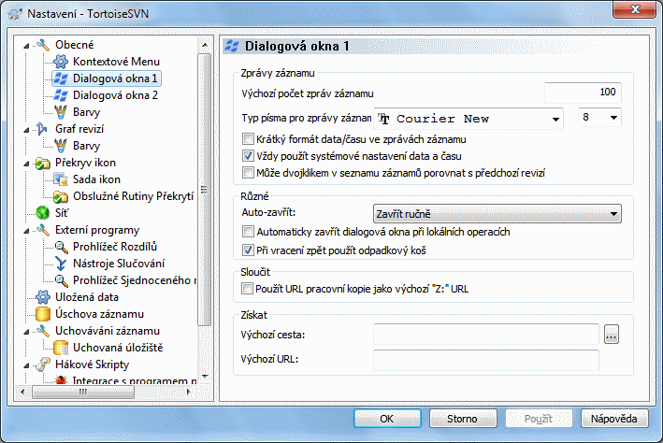Collapse the Překryv ikon tree node
The image size is (663, 443).
[26, 164]
